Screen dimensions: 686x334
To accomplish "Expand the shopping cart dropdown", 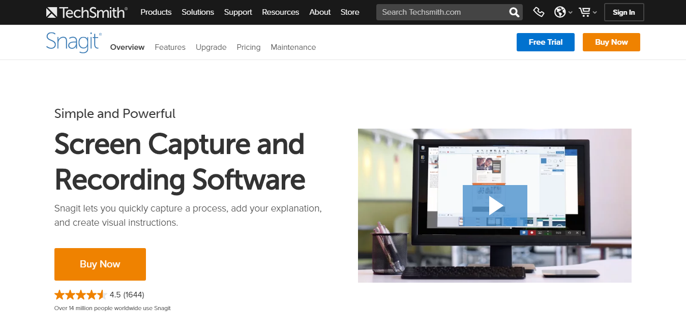I will [587, 12].
